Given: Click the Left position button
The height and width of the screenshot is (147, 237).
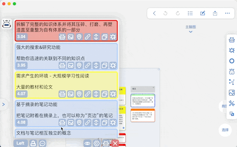Looking at the screenshot, I should click(20, 143).
